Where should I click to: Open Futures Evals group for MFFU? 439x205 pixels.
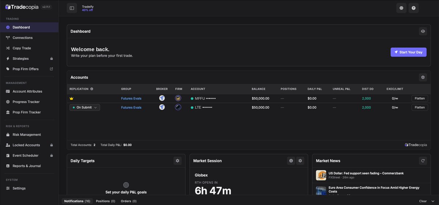coord(131,98)
